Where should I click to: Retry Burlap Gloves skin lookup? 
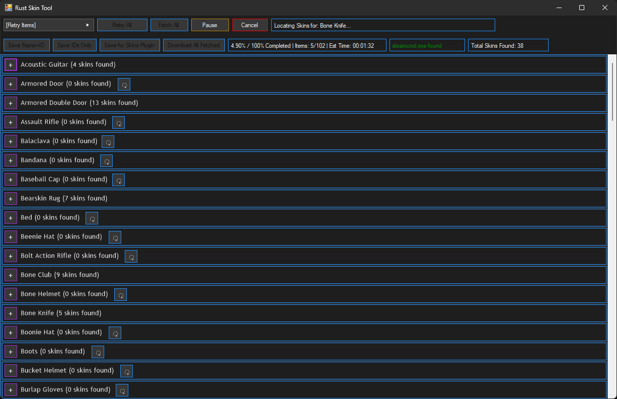coord(122,390)
